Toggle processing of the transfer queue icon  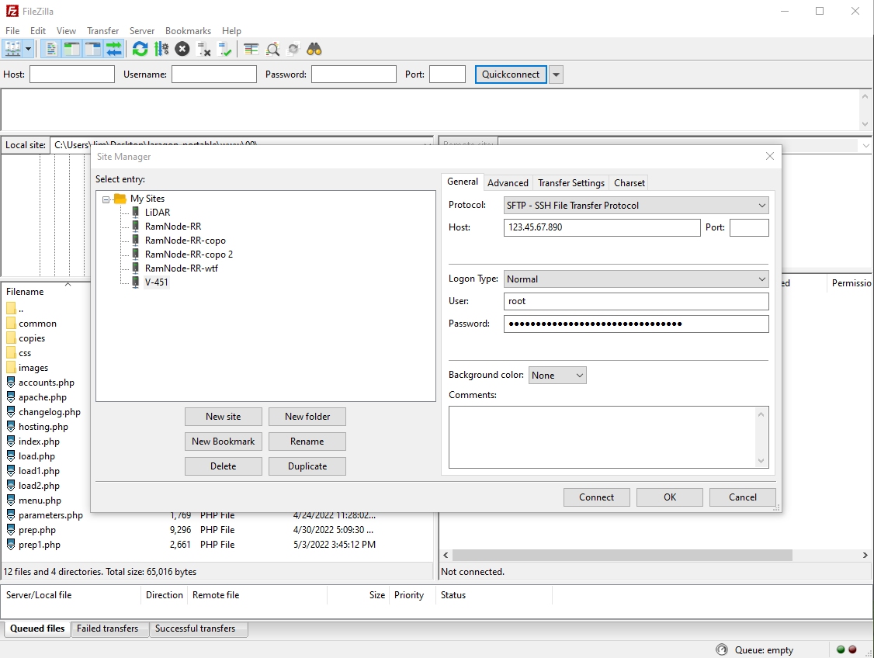point(161,49)
